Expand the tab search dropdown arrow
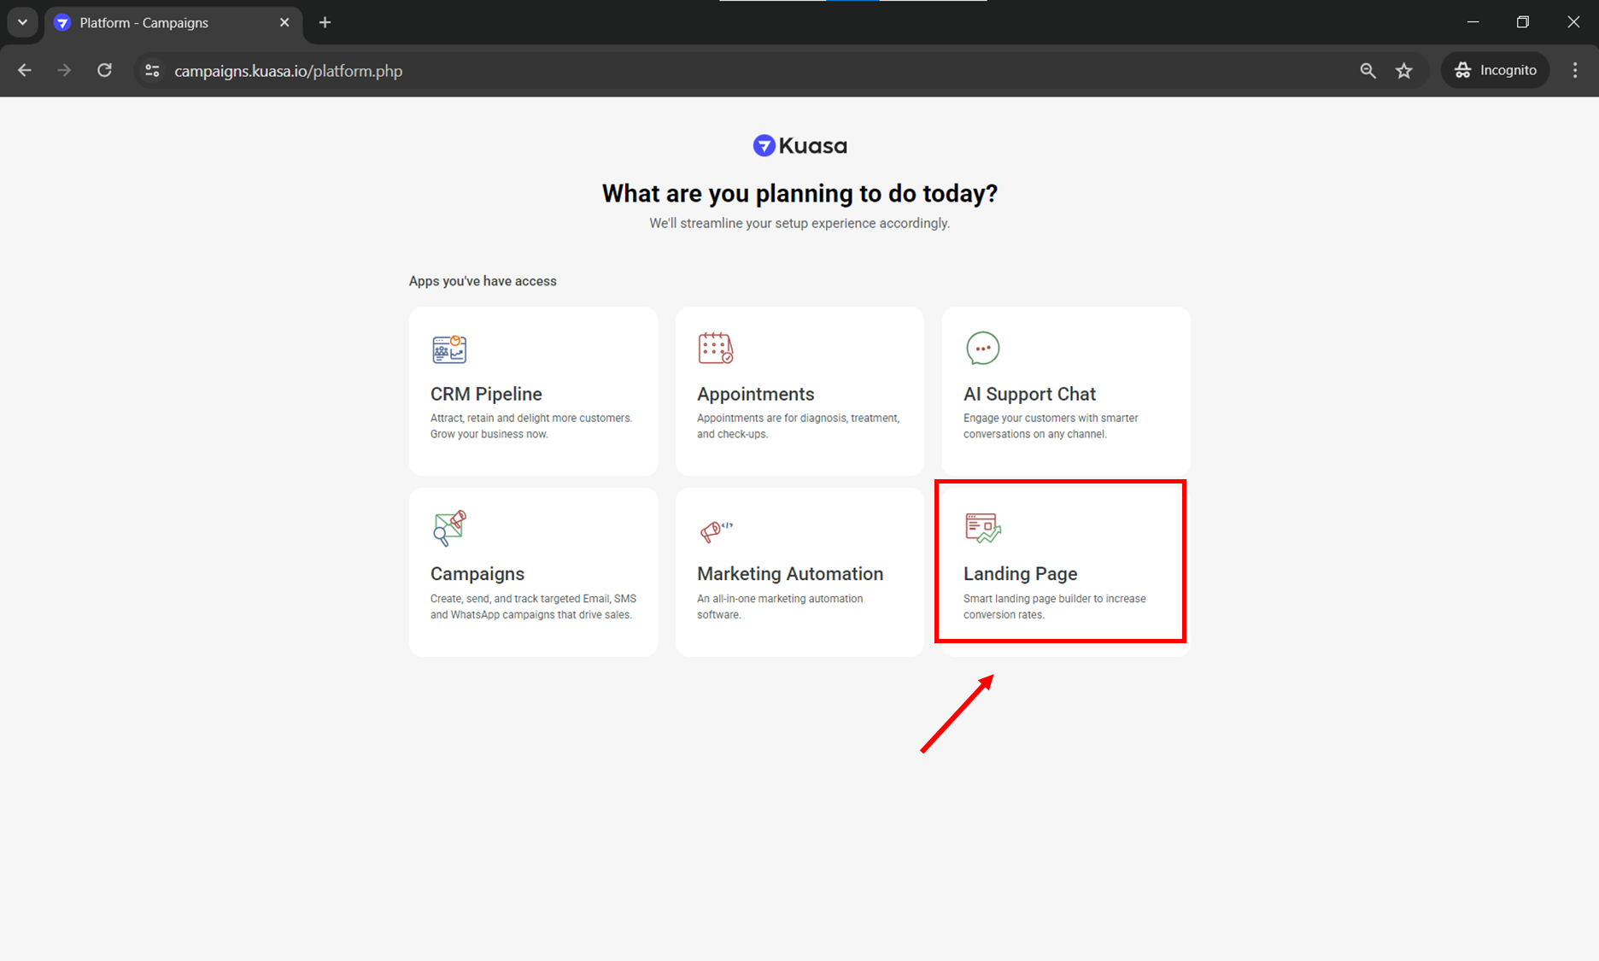 22,22
